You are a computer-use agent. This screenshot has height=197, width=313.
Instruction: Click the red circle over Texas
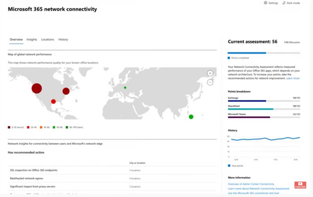pos(53,101)
